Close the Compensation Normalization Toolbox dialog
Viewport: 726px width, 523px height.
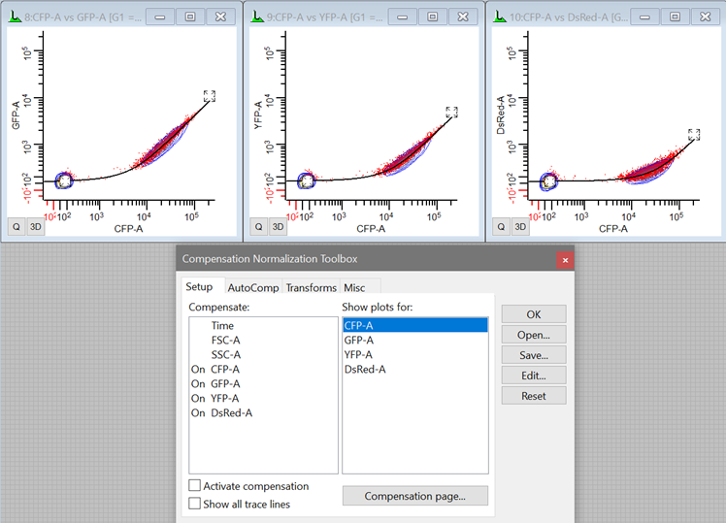(x=565, y=259)
